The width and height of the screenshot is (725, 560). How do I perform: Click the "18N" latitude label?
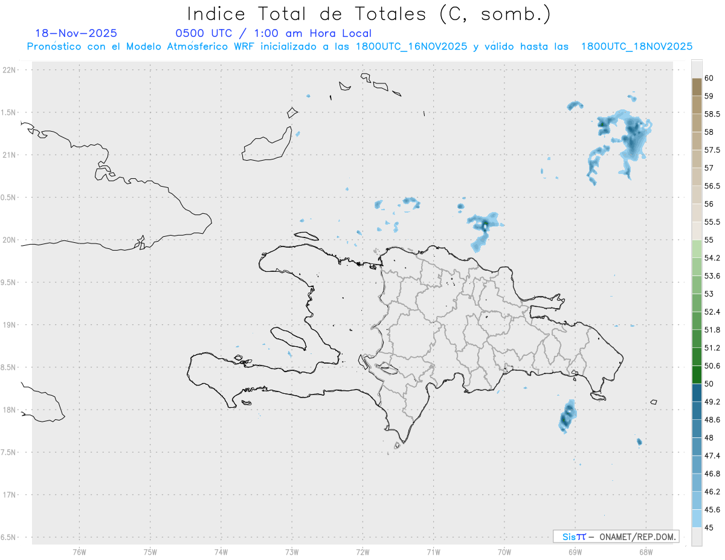point(10,410)
